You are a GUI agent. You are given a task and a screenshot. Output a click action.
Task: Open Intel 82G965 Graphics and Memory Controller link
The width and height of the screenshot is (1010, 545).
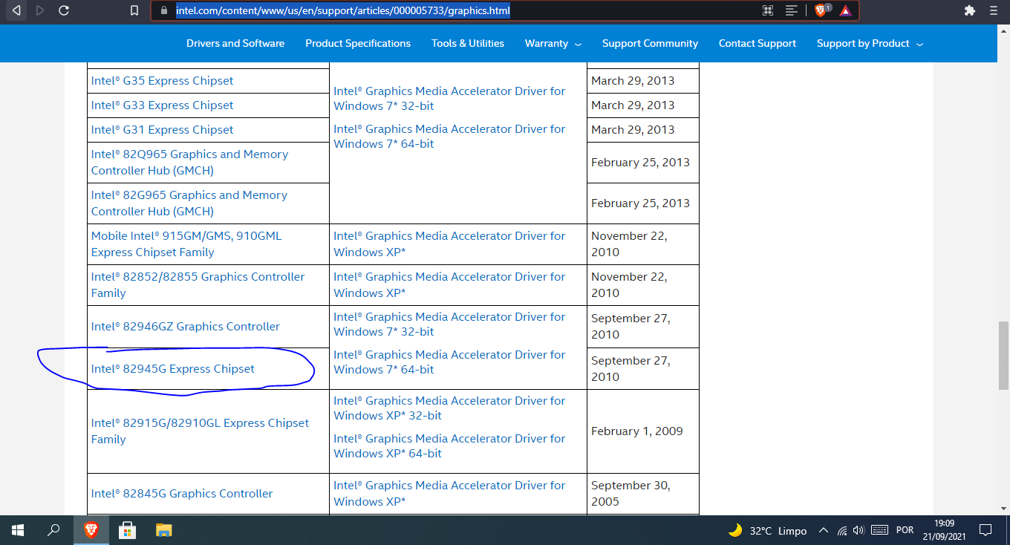[x=189, y=203]
